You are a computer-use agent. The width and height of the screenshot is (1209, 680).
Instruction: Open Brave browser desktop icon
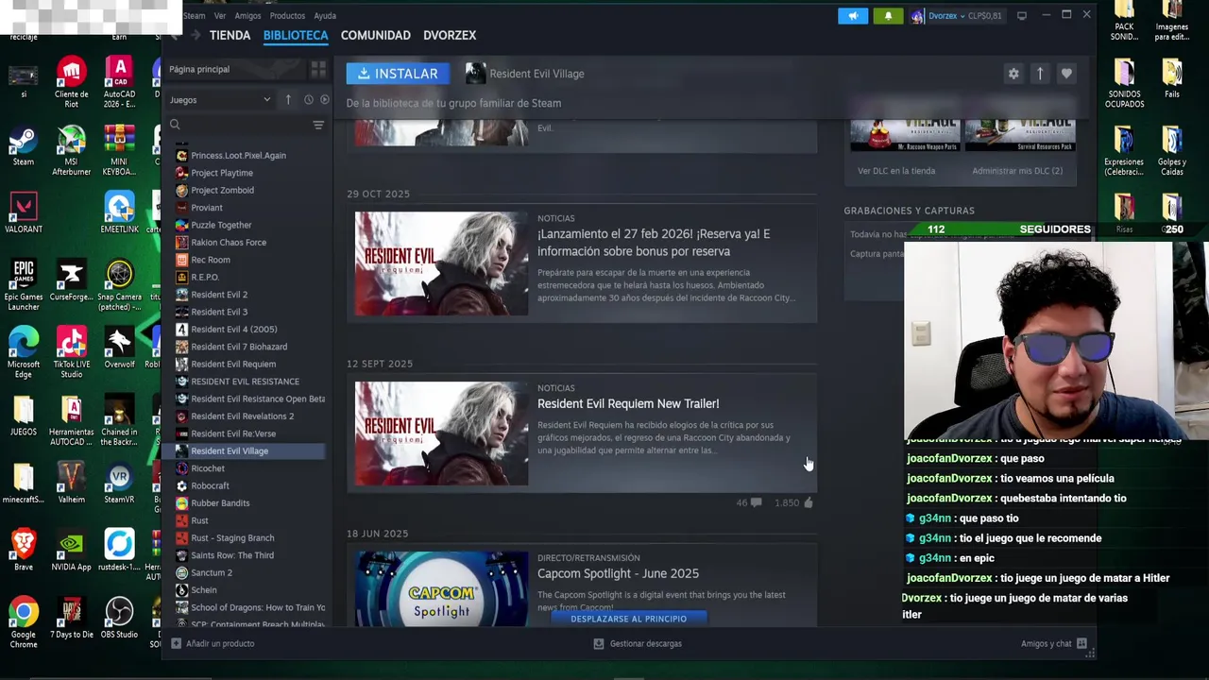coord(24,550)
